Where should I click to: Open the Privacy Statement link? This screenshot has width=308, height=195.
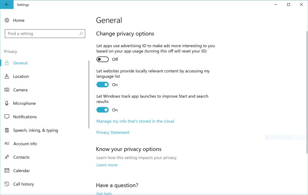pyautogui.click(x=113, y=132)
